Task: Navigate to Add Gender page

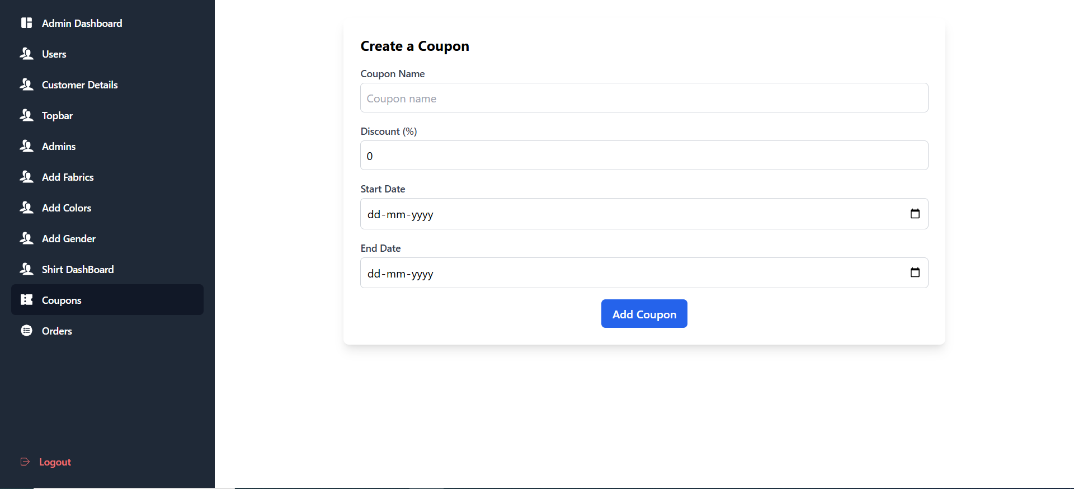Action: click(x=68, y=239)
